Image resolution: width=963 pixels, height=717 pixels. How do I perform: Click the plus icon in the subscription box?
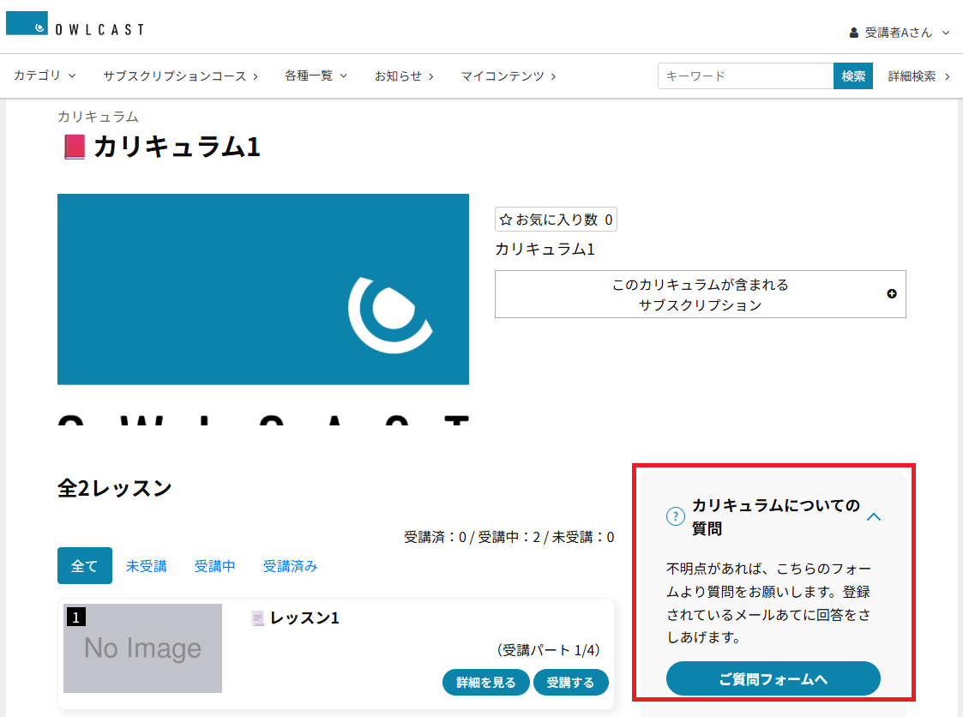coord(892,294)
